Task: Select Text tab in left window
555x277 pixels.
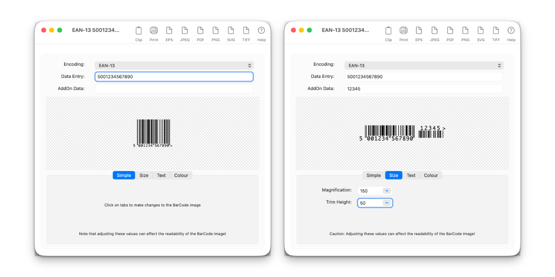Action: (161, 175)
